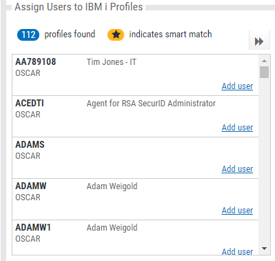Click the vertical scrollbar thumb
The width and height of the screenshot is (275, 261).
(x=264, y=72)
